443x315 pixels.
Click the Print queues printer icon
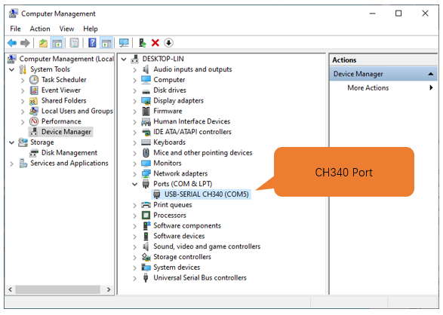coord(146,205)
